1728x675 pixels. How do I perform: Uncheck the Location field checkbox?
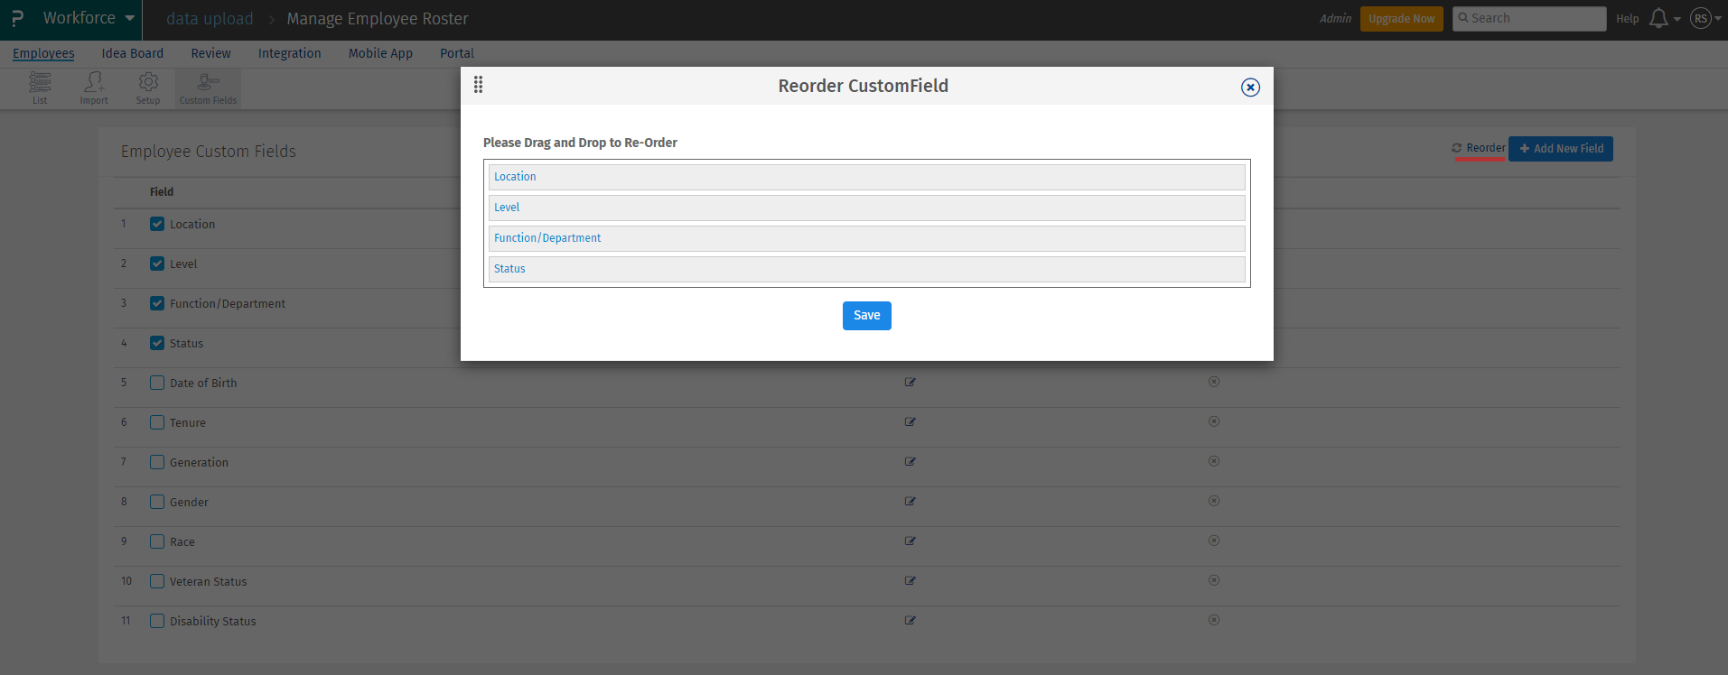pyautogui.click(x=157, y=224)
